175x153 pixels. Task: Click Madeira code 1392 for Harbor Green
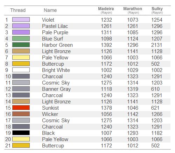pyautogui.click(x=106, y=45)
